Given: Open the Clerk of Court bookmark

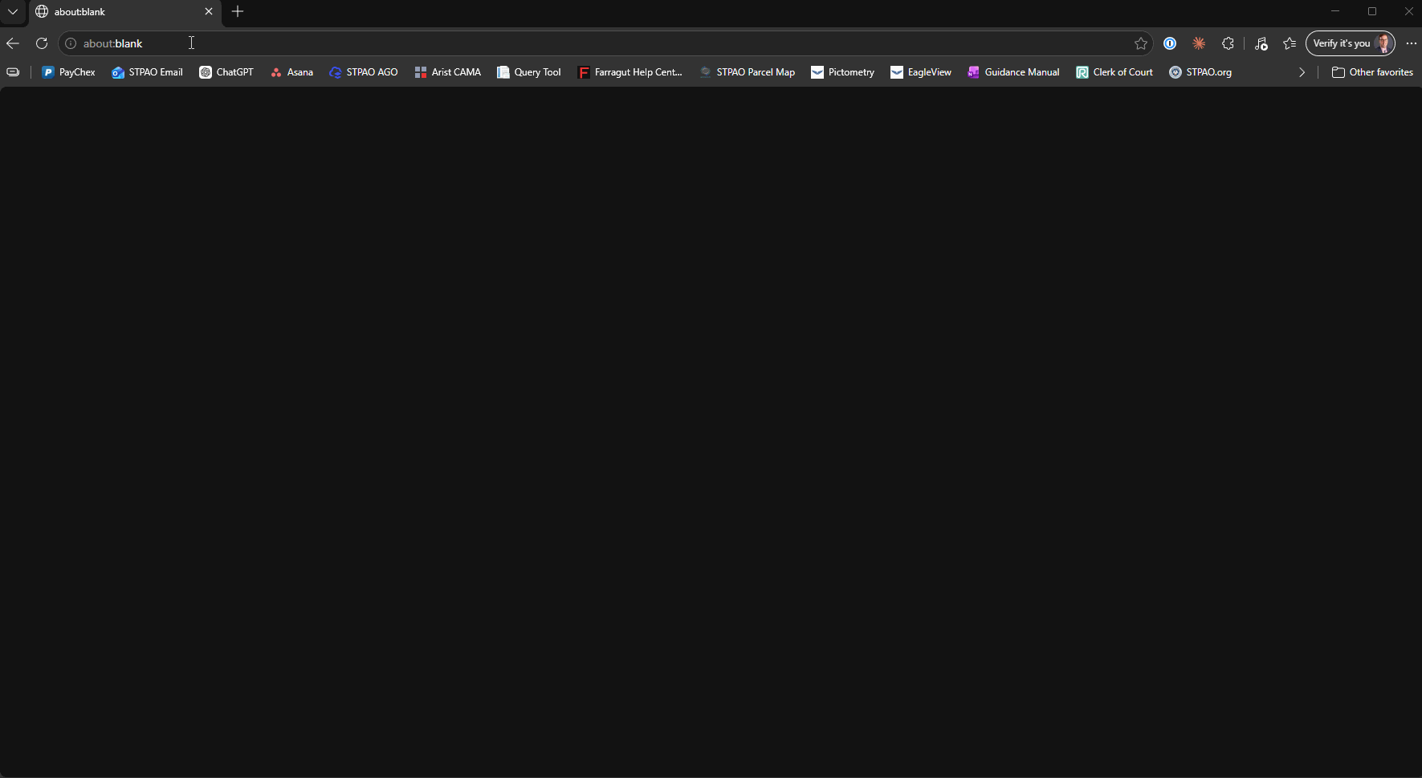Looking at the screenshot, I should (1114, 72).
